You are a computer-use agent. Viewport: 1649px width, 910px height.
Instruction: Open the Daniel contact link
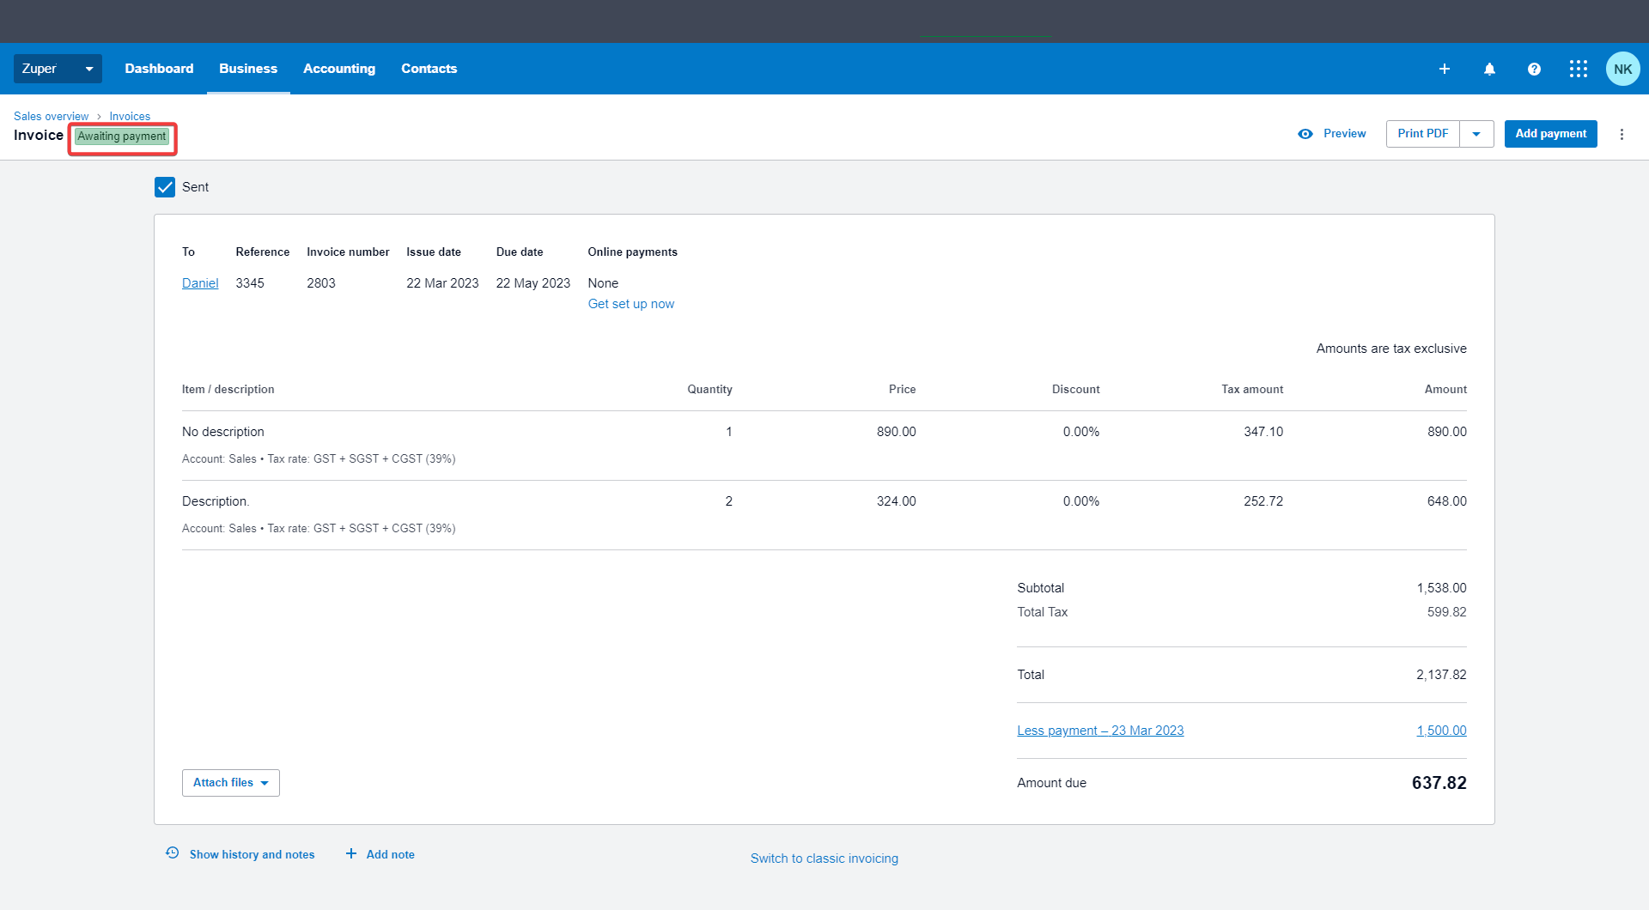click(200, 283)
